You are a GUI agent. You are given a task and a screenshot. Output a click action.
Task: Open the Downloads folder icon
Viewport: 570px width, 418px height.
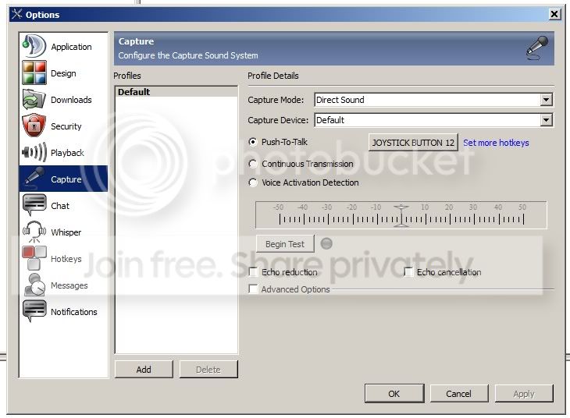coord(34,99)
